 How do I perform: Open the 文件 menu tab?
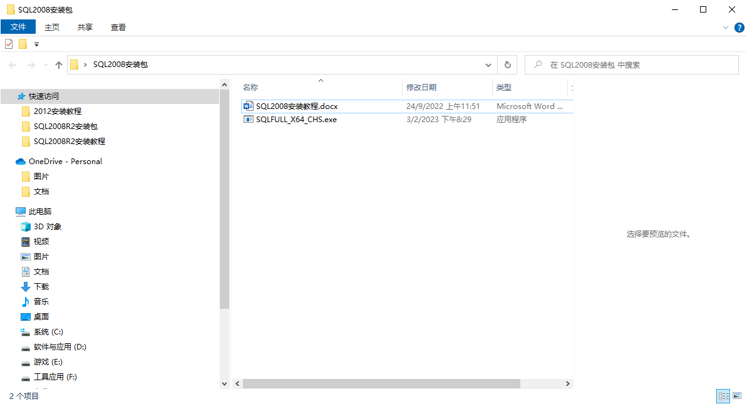pyautogui.click(x=18, y=27)
